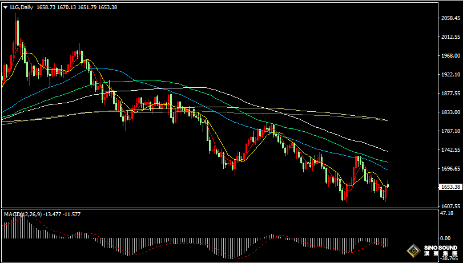Click the right end of the white moving average
This screenshot has height=263, width=463.
[387, 151]
